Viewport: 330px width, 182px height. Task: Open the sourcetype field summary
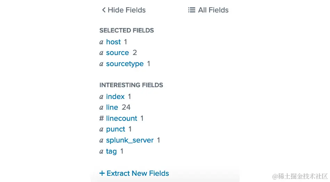[x=125, y=64]
